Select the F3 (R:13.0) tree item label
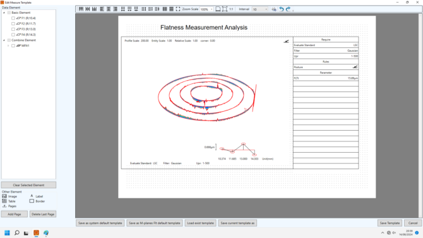The image size is (423, 238). (x=28, y=29)
